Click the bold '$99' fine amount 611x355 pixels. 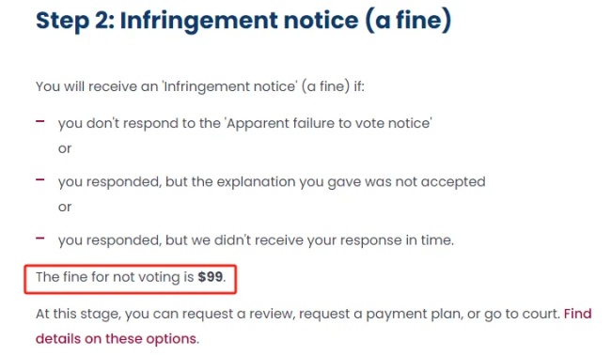(x=211, y=277)
